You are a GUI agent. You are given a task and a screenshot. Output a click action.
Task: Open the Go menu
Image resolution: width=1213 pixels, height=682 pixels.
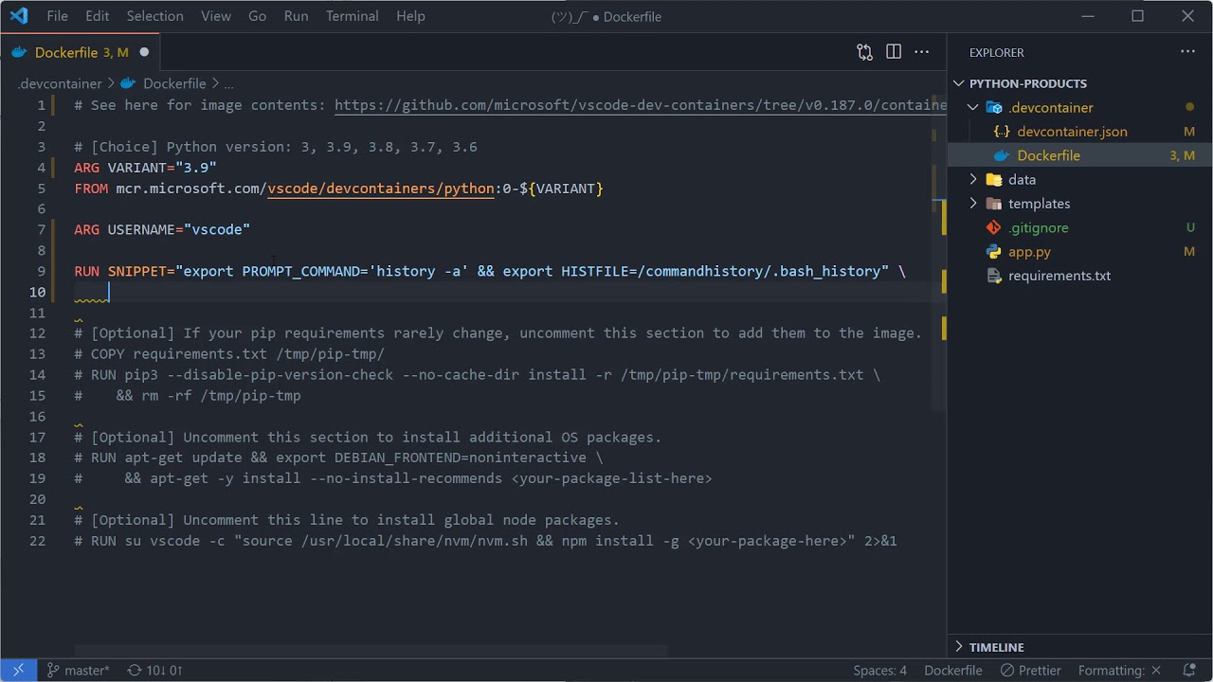click(257, 16)
